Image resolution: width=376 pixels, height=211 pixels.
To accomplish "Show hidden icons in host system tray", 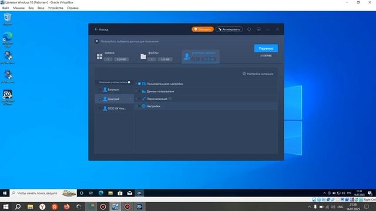I will [310, 207].
